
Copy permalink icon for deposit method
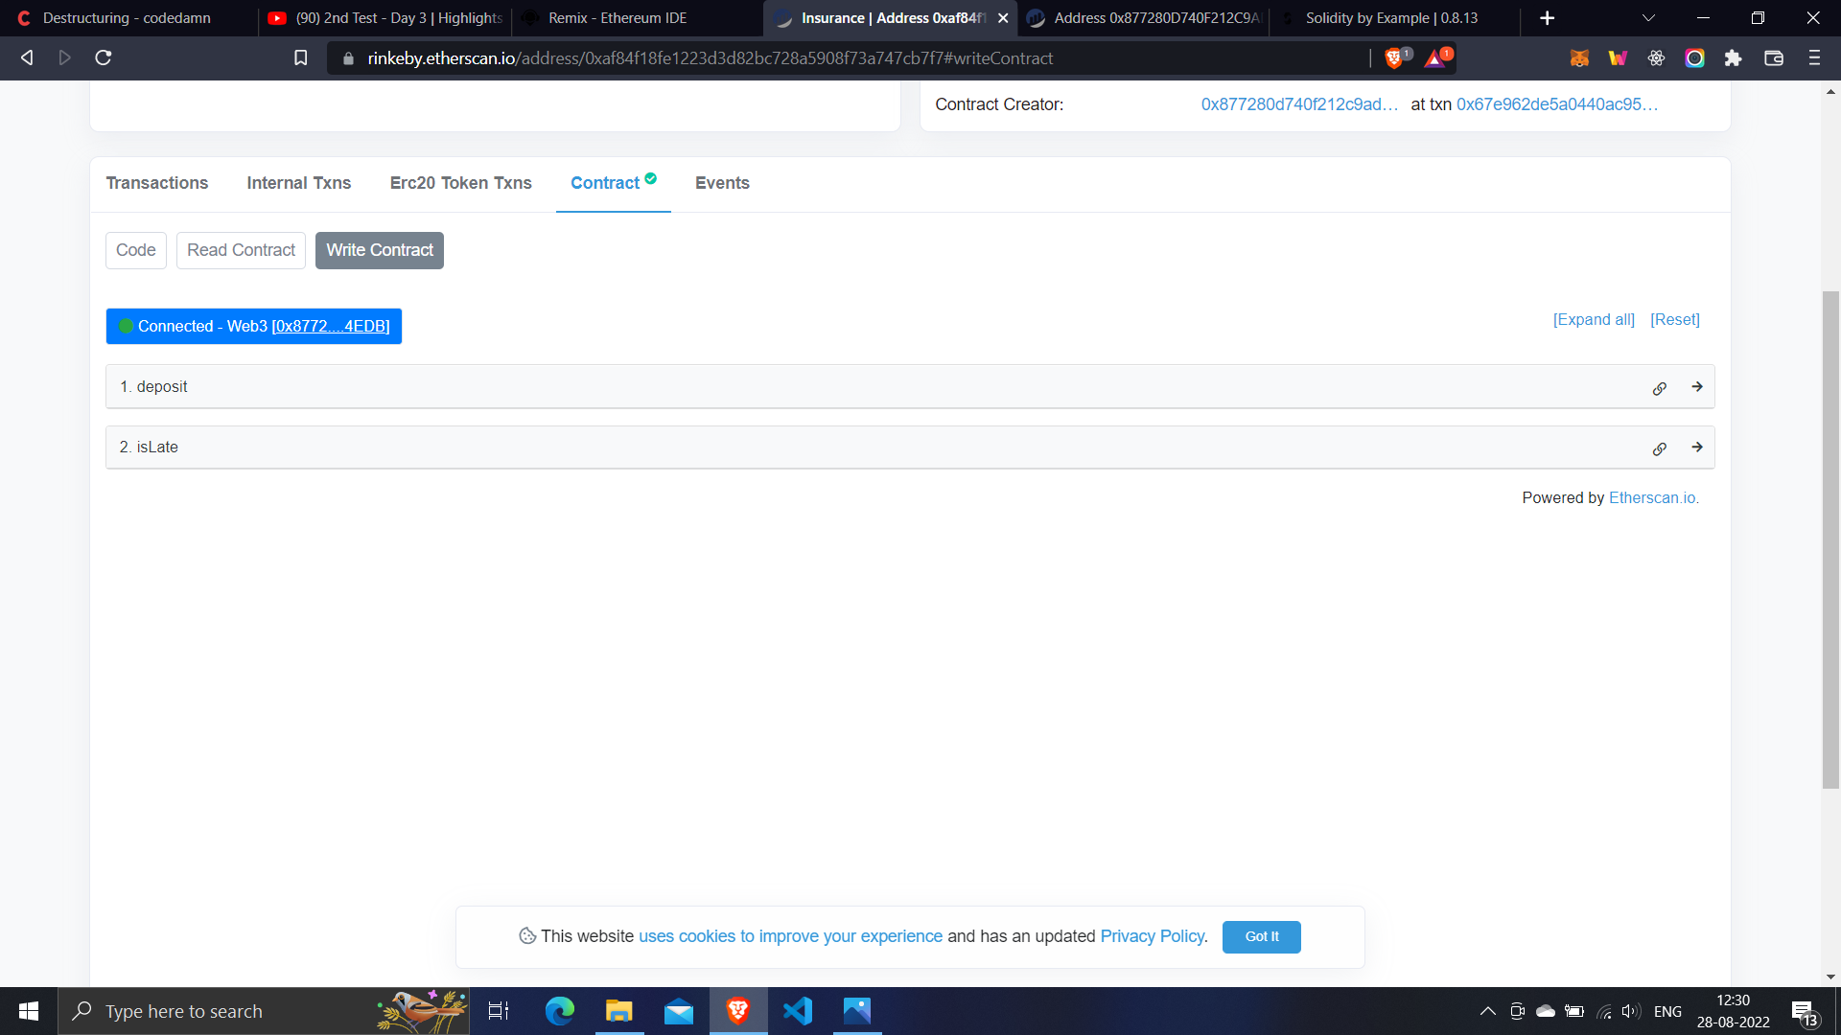click(1660, 388)
